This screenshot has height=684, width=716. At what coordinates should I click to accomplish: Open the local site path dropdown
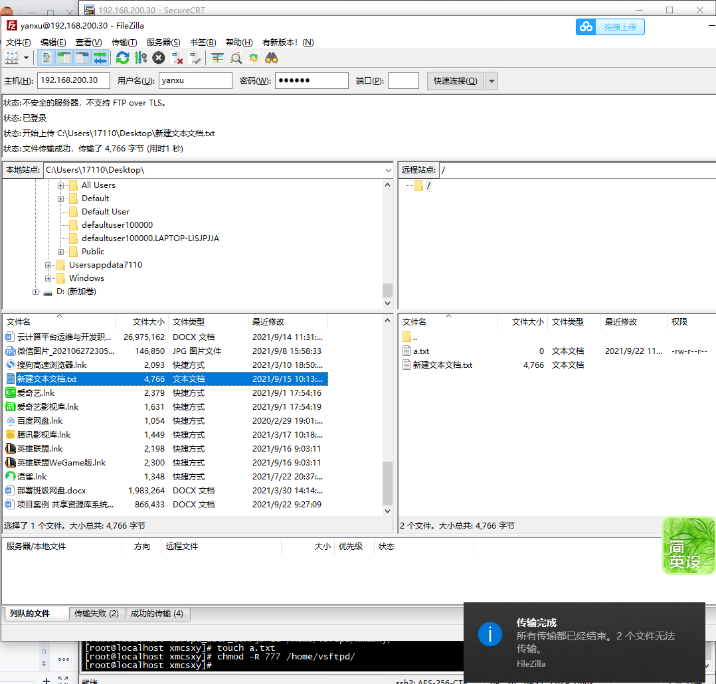coord(388,170)
